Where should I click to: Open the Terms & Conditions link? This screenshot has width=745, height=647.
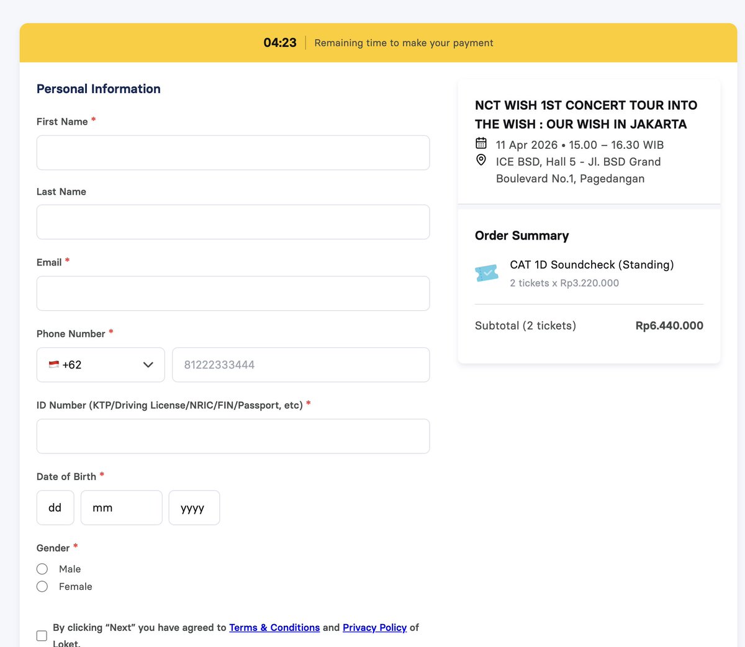point(274,628)
